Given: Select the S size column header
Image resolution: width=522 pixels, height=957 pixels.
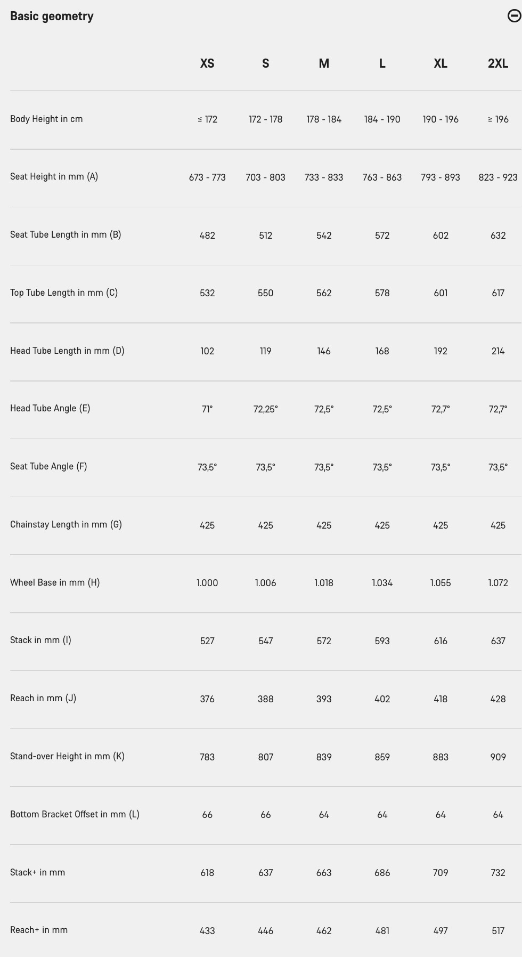Looking at the screenshot, I should click(266, 63).
